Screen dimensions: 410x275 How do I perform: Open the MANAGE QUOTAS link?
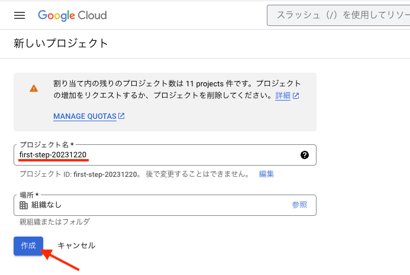click(85, 117)
